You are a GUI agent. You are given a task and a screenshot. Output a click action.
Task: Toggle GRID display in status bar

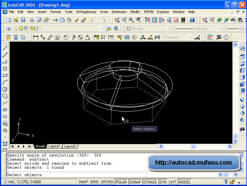pos(94,182)
